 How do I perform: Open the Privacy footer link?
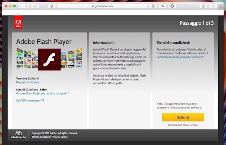point(55,137)
